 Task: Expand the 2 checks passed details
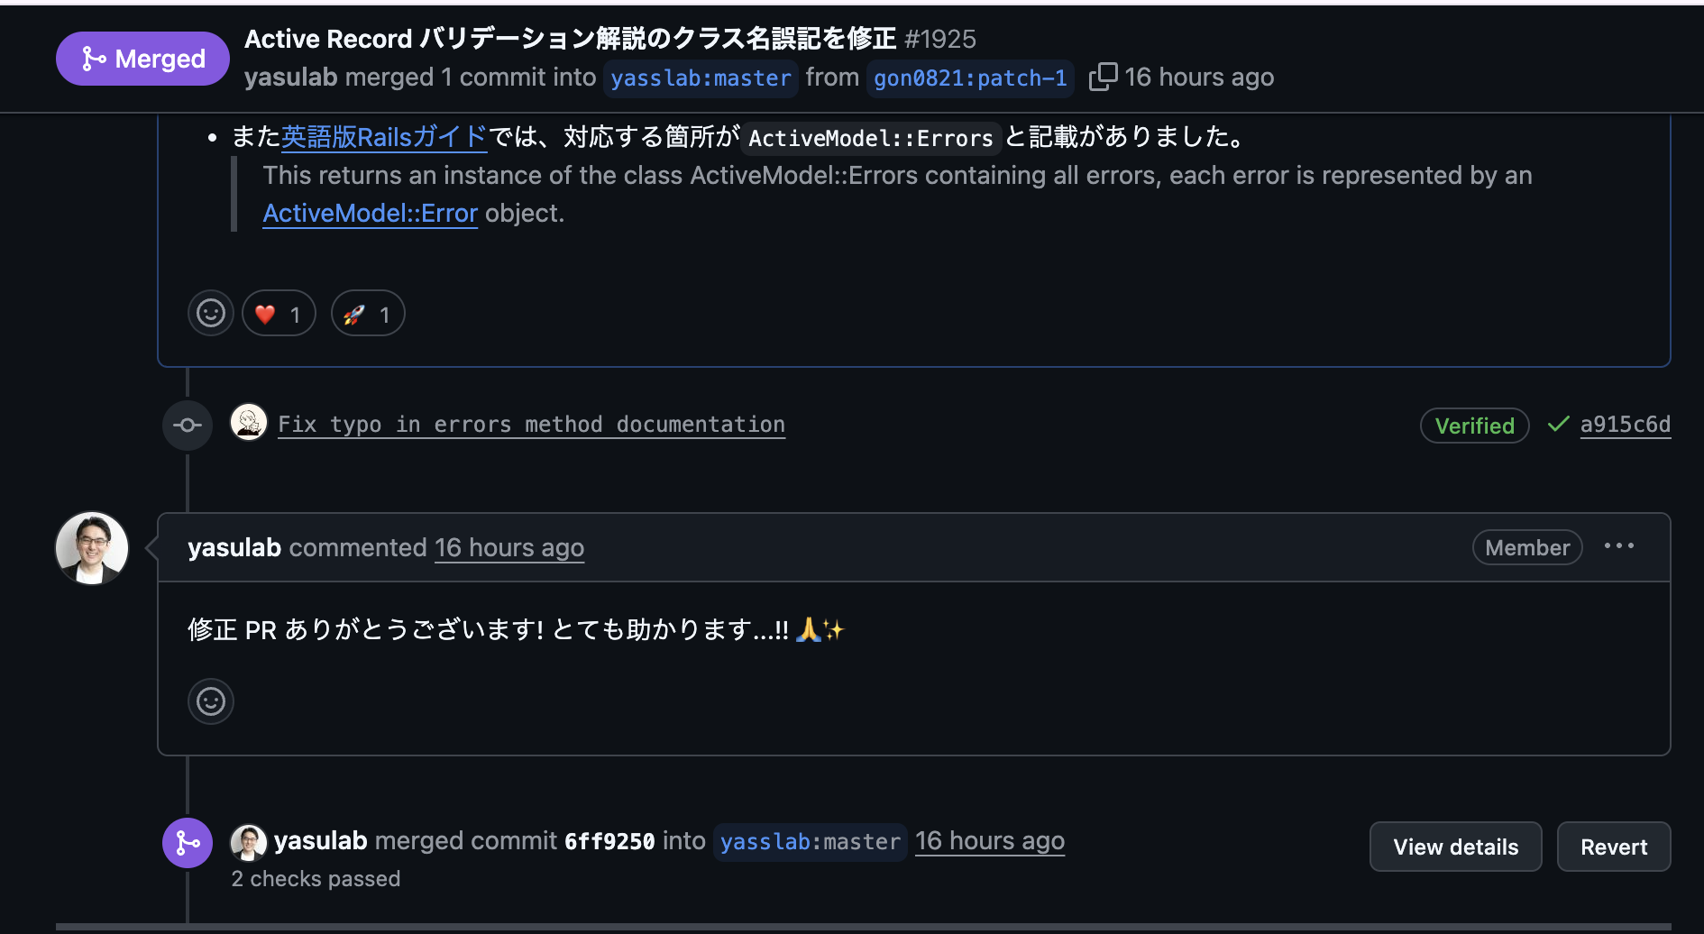click(316, 878)
